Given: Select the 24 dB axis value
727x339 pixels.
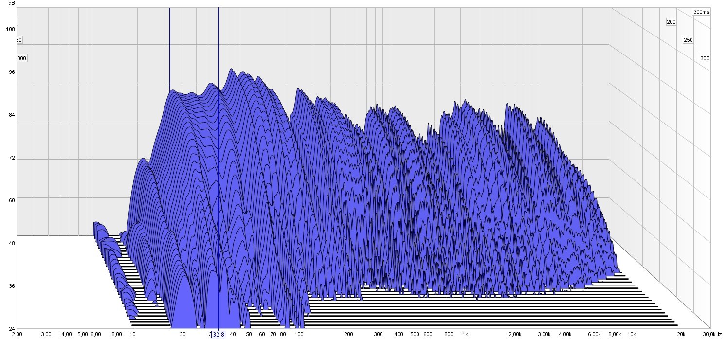Looking at the screenshot, I should click(10, 328).
